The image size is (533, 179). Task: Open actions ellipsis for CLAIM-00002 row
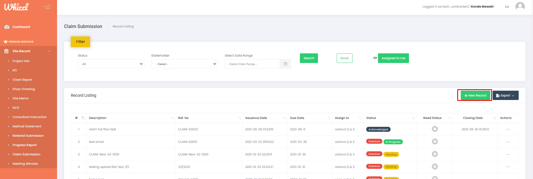click(x=508, y=129)
